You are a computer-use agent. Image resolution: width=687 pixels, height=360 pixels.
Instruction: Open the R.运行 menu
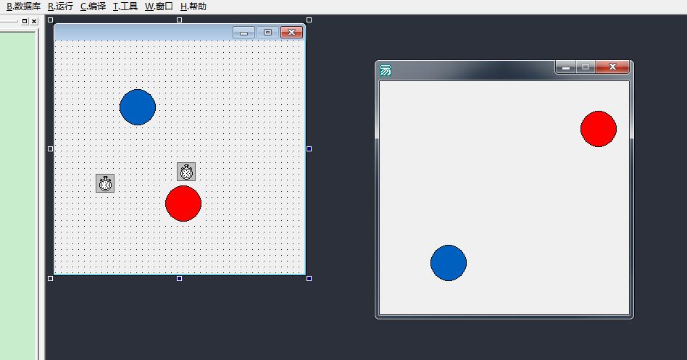tap(60, 7)
